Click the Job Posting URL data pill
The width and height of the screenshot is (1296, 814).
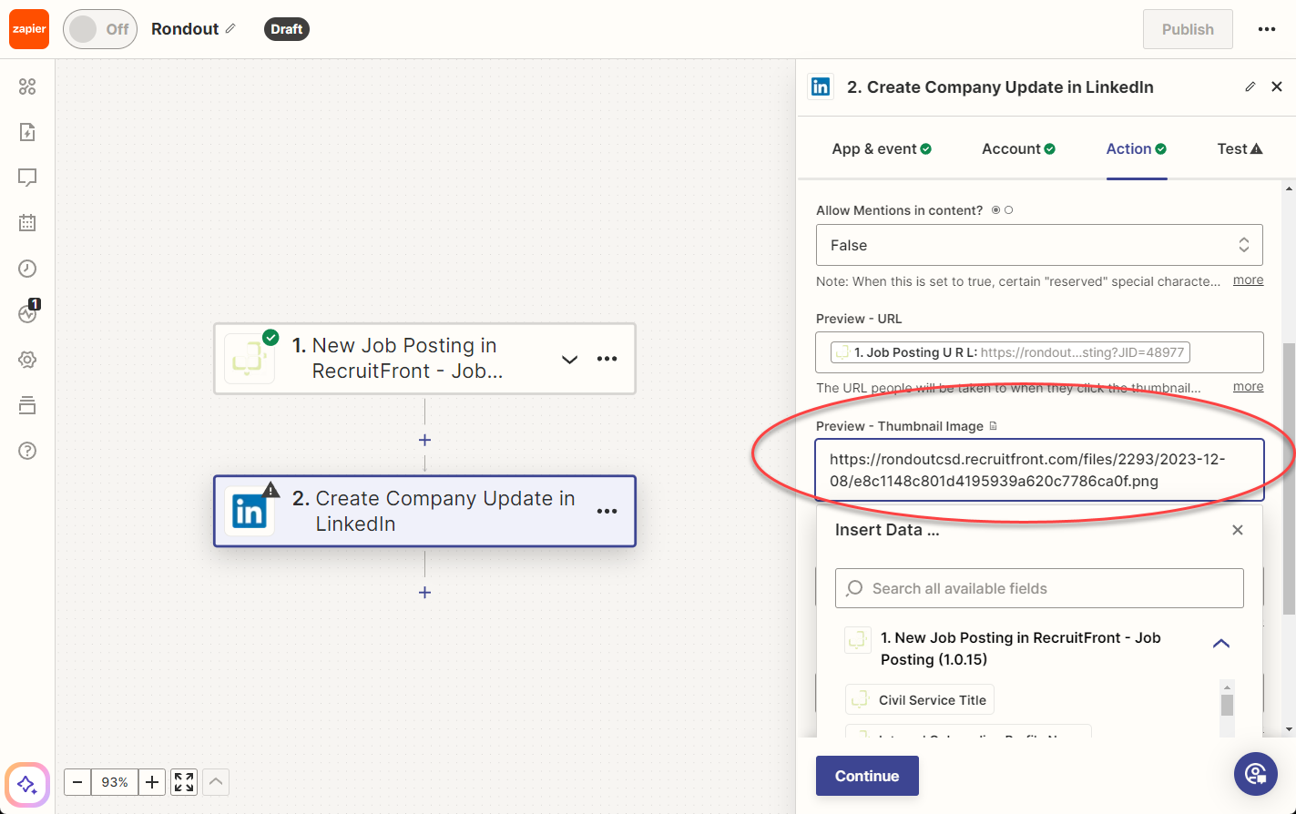1010,352
